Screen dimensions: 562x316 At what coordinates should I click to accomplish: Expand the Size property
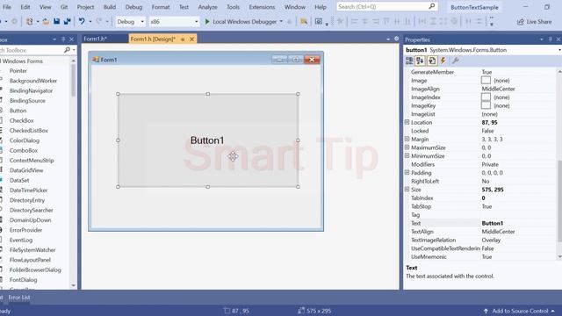pyautogui.click(x=407, y=190)
